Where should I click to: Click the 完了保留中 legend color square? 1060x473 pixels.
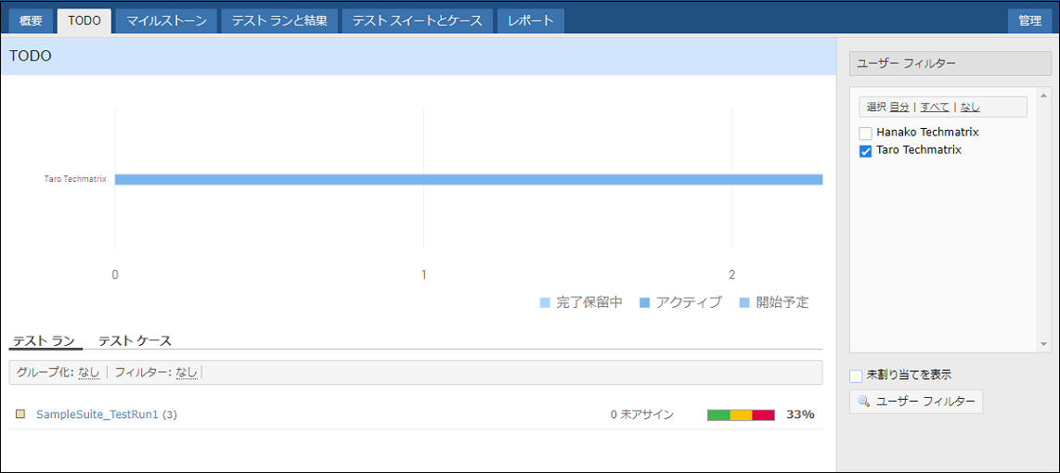[x=545, y=302]
